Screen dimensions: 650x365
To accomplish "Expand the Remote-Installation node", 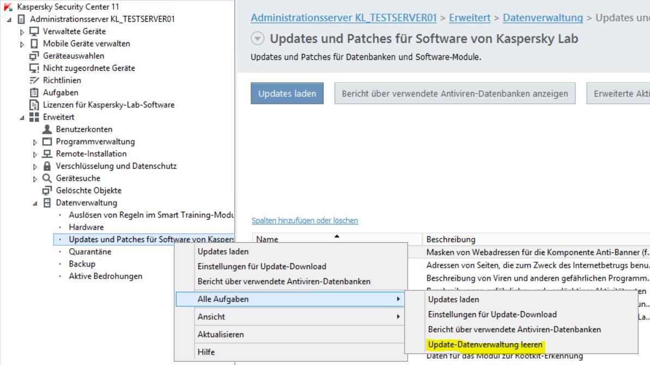I will 35,154.
